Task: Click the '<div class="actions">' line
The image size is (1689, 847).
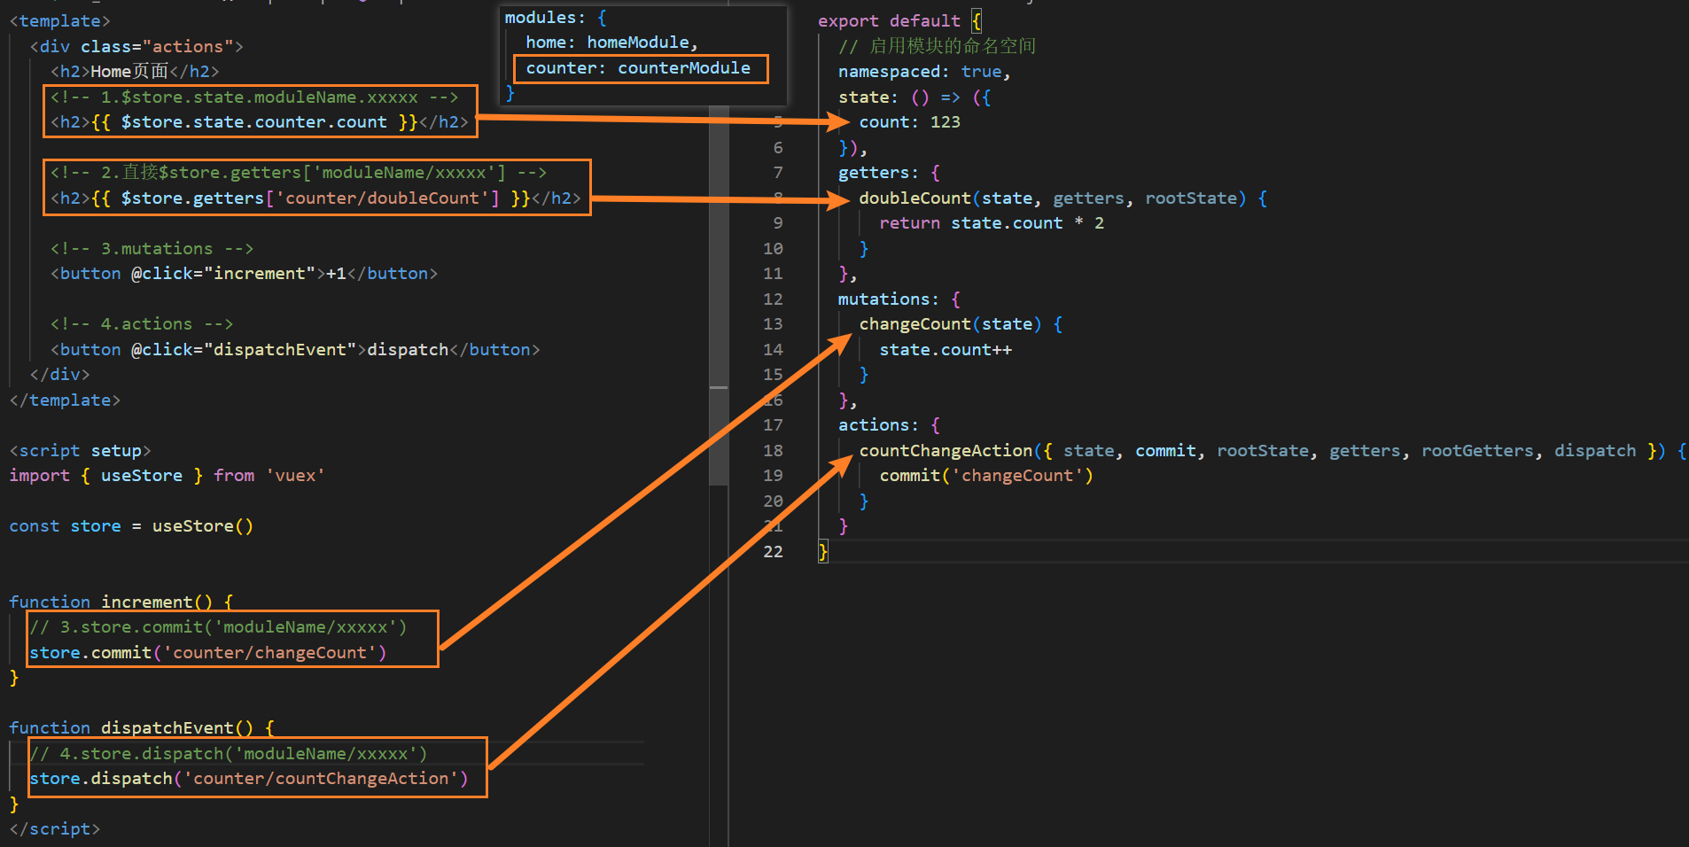Action: pyautogui.click(x=136, y=47)
